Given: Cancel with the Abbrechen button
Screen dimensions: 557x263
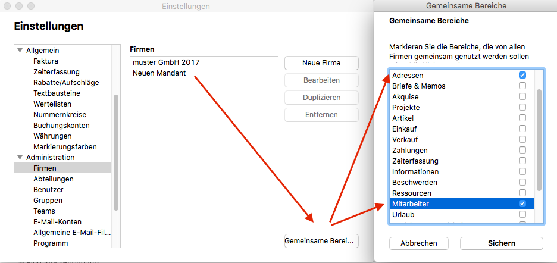Looking at the screenshot, I should (418, 243).
